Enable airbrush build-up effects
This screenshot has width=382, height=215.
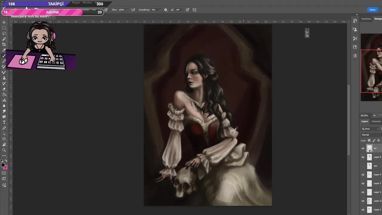133,10
